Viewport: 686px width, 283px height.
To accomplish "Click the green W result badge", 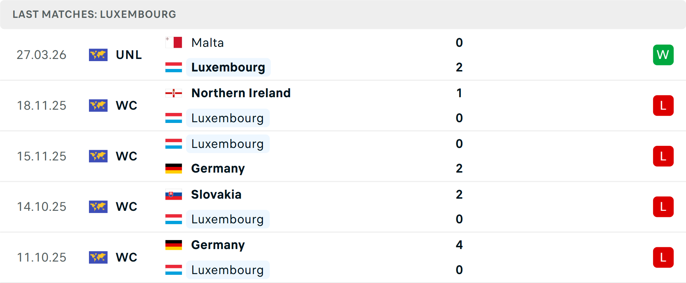I will click(x=663, y=55).
